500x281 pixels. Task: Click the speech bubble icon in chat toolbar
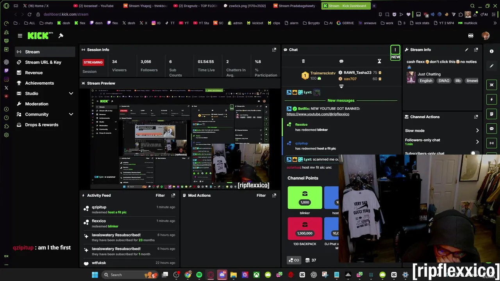(341, 61)
